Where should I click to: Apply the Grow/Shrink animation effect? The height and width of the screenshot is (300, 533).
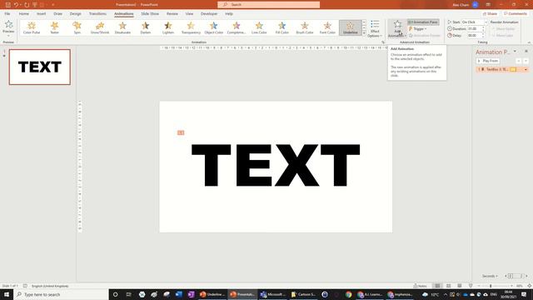tap(100, 27)
